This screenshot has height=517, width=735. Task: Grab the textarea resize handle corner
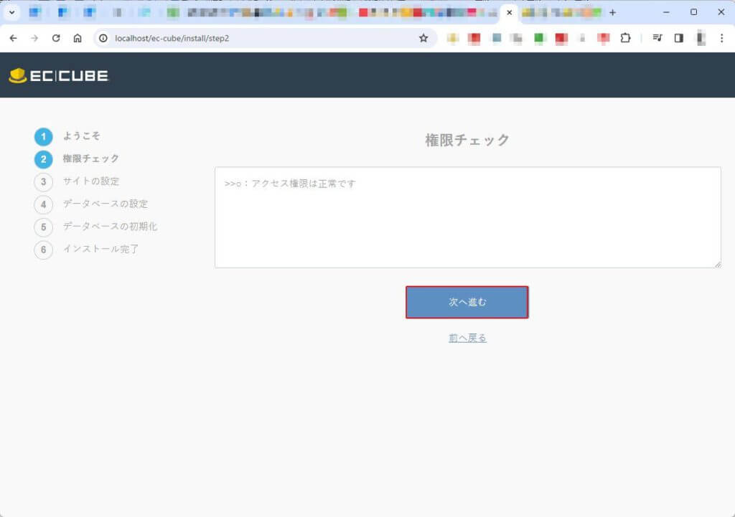(x=717, y=265)
